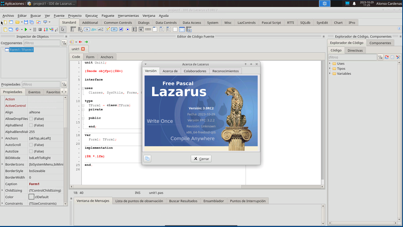Viewport: 403px width, 227px height.
Task: Select the TButton (Ok) palette component
Action: point(87,29)
